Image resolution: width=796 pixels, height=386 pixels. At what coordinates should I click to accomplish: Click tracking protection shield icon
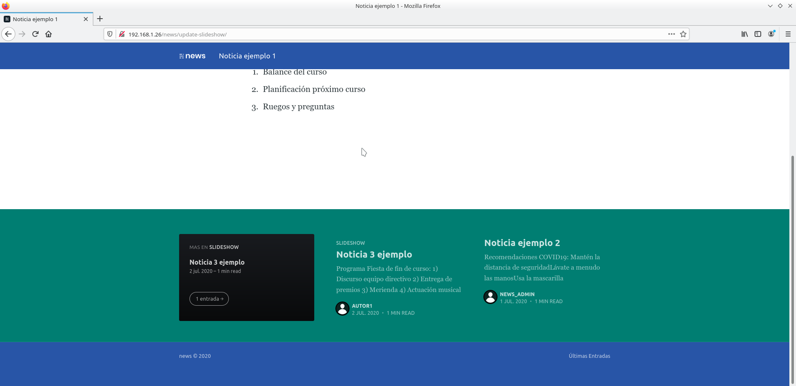(110, 34)
